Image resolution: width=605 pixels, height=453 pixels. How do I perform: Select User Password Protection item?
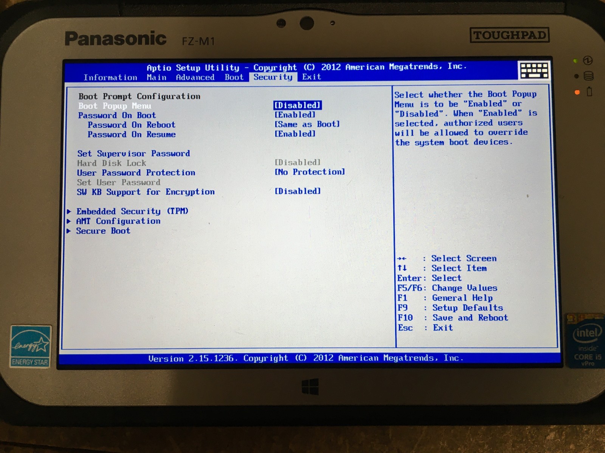tap(136, 173)
